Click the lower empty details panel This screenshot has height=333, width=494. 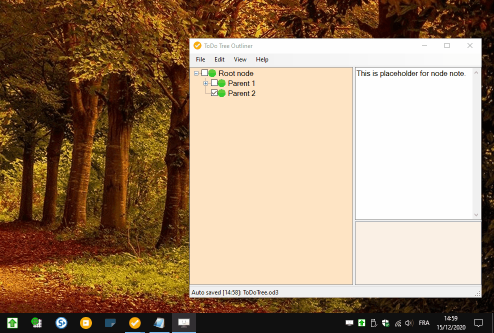[418, 253]
